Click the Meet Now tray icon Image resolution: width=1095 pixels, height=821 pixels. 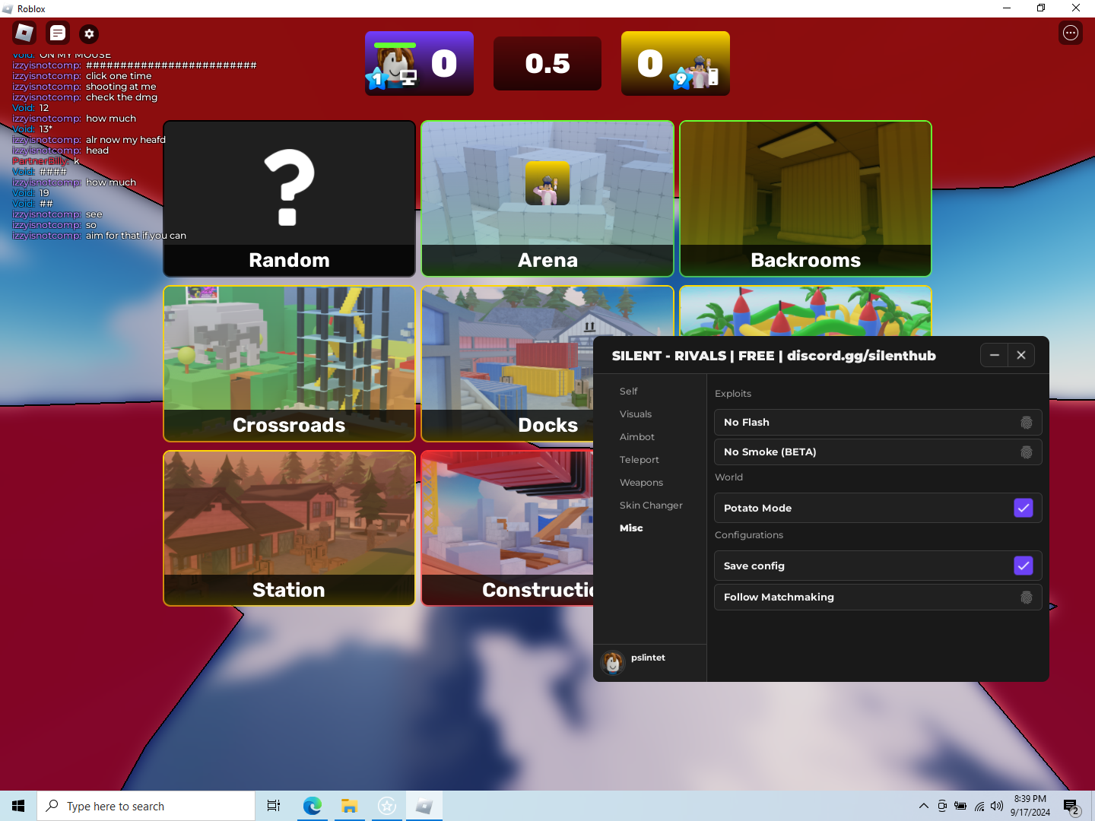(942, 806)
